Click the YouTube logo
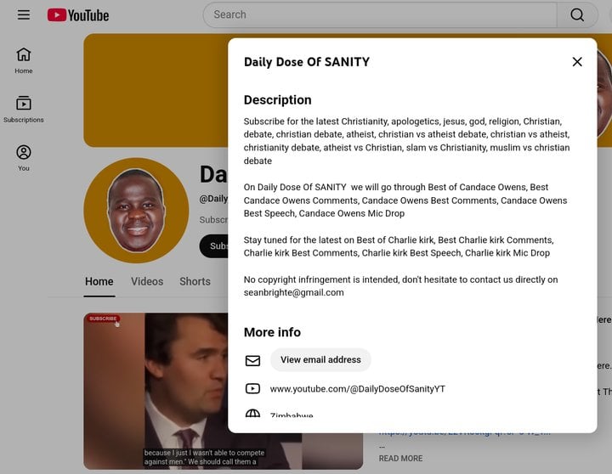Viewport: 612px width, 474px height. click(x=78, y=14)
